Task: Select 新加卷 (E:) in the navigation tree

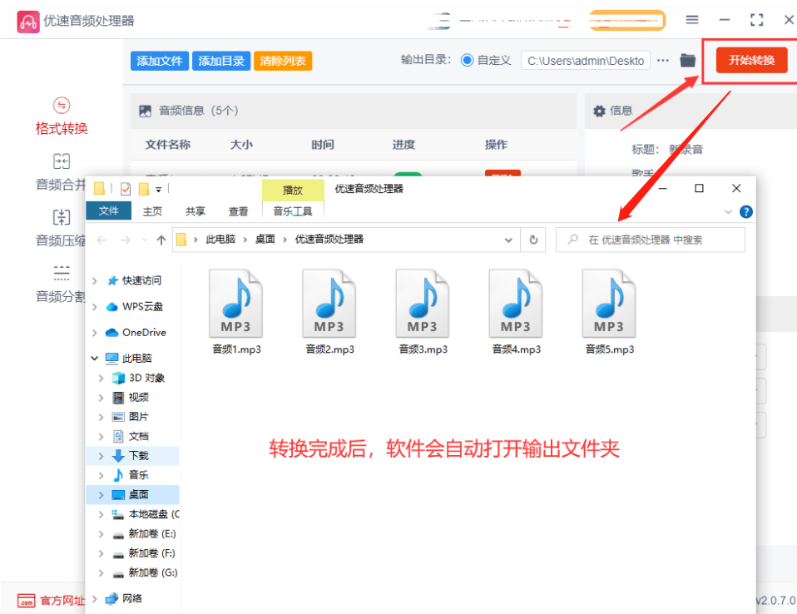Action: tap(144, 533)
